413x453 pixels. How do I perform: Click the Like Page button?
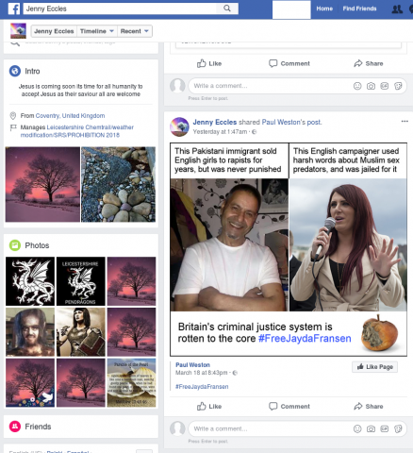tap(374, 367)
